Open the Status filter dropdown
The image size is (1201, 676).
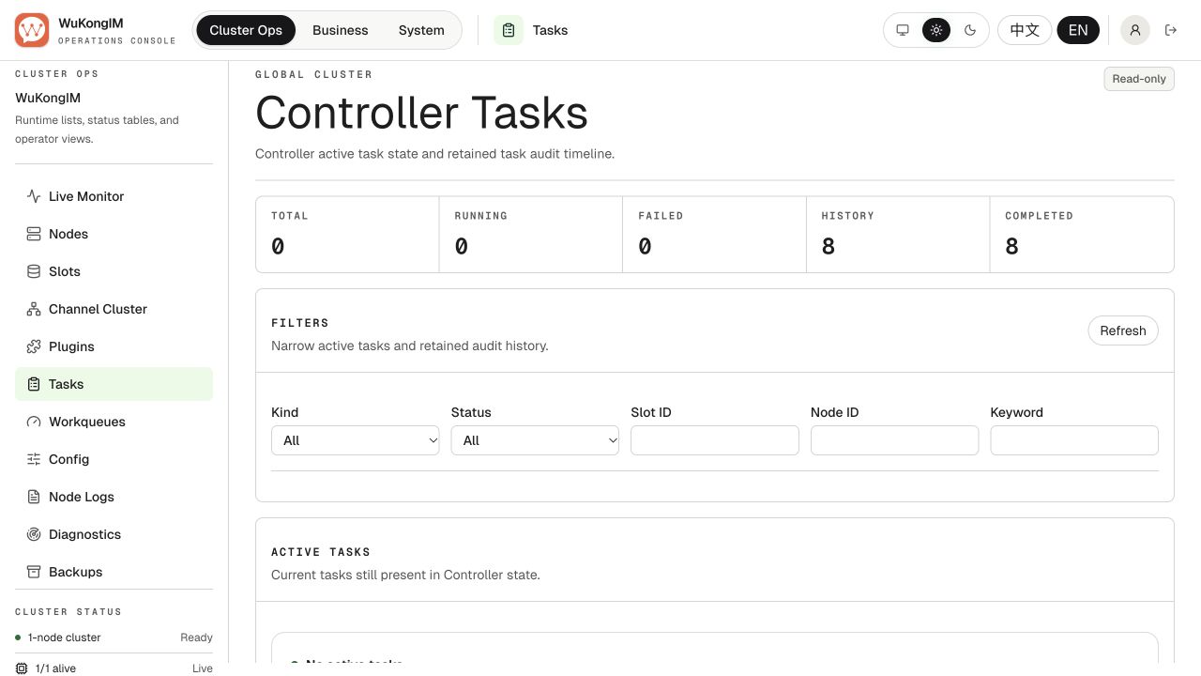535,440
